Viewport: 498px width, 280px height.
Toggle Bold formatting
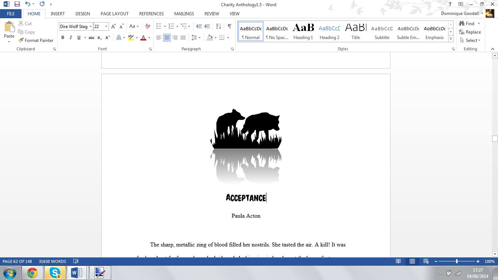[x=63, y=38]
